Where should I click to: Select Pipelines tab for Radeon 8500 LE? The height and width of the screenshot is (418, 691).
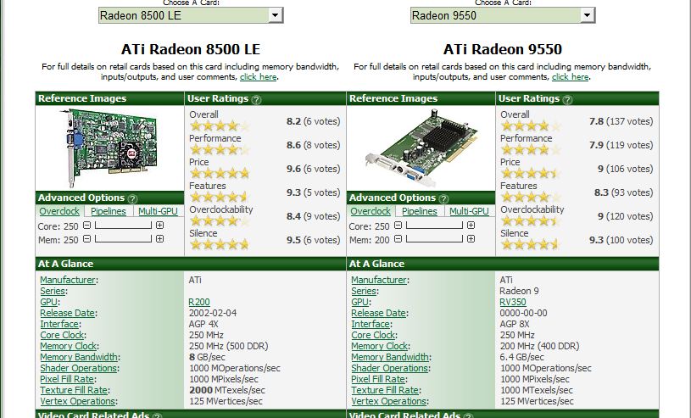(109, 211)
